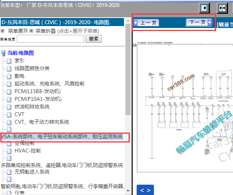Click the tree panel scrollbar down arrow

[128, 191]
